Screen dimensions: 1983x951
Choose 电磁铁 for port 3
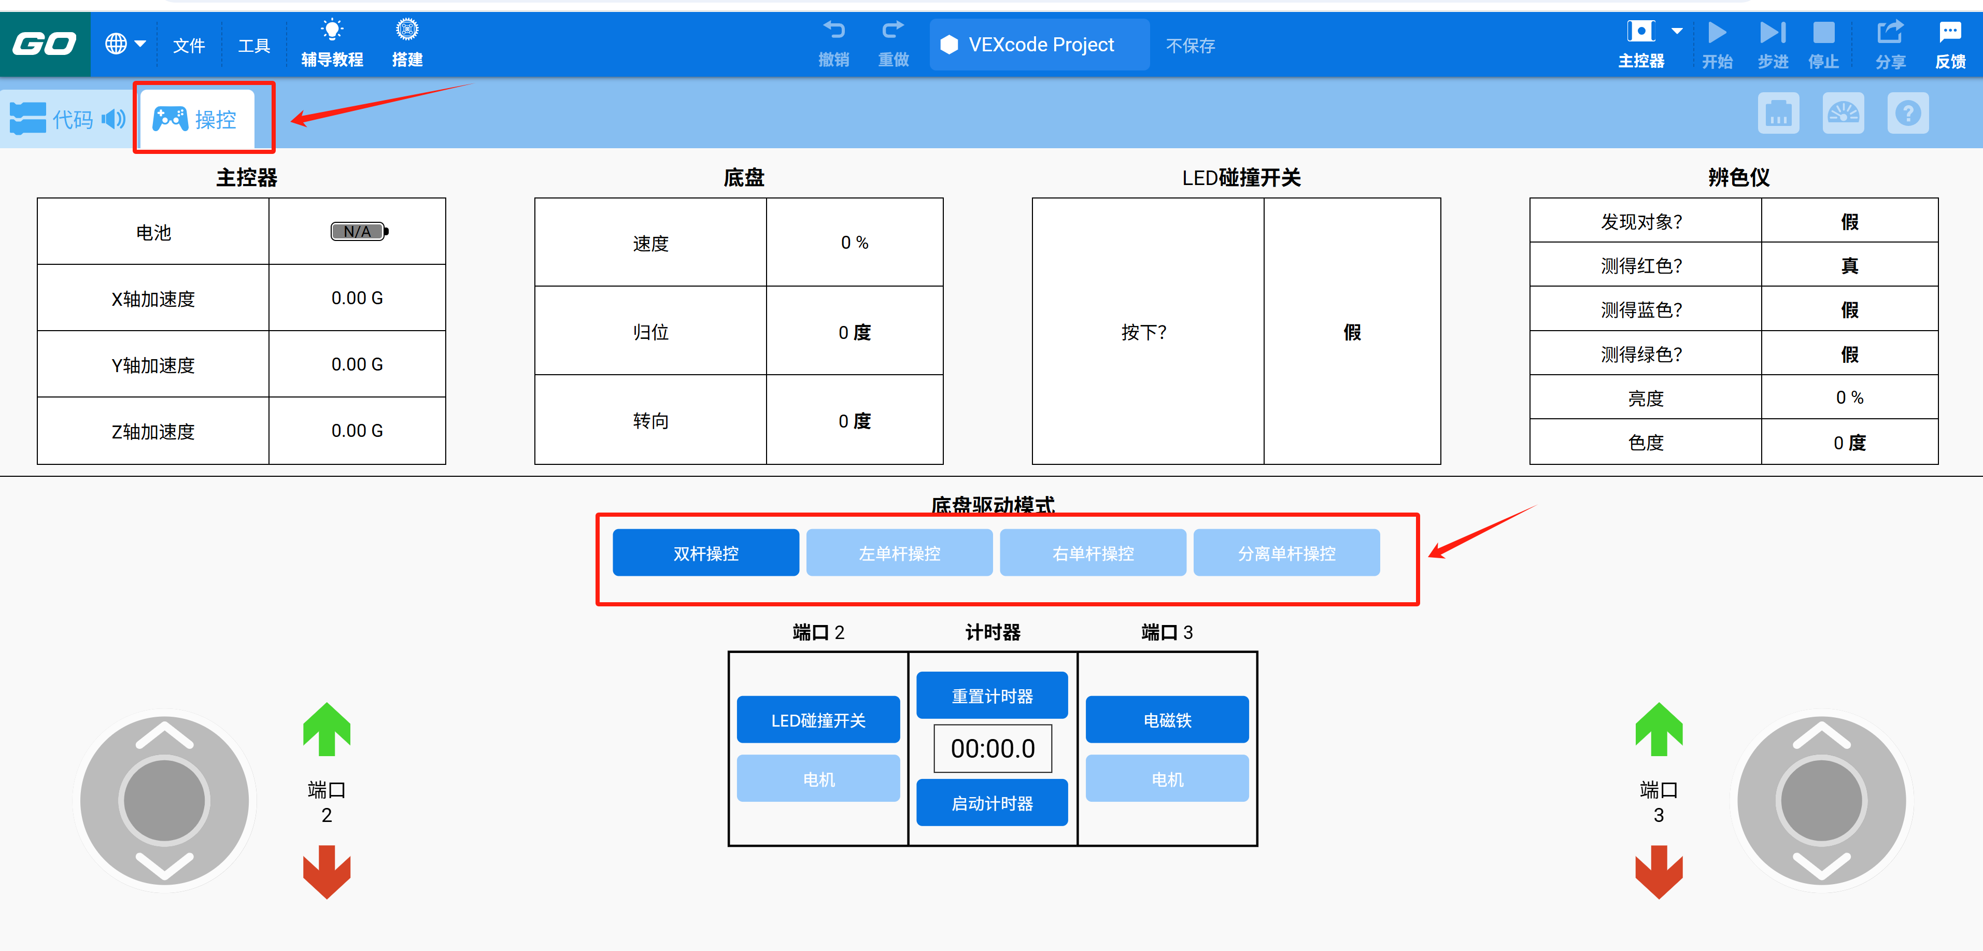(x=1167, y=719)
